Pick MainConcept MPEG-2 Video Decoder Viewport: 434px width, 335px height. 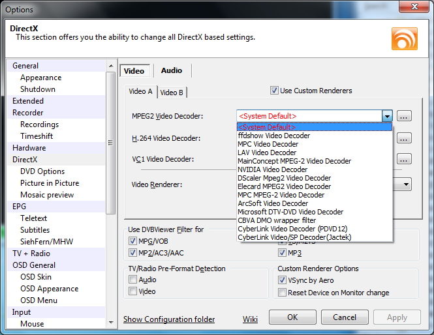[315, 161]
